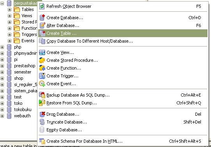Click the Restore From SQL Dump icon
This screenshot has width=211, height=147.
click(42, 103)
